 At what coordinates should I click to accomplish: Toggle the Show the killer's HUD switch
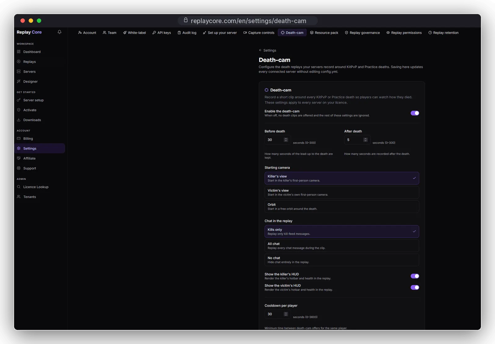click(x=415, y=276)
